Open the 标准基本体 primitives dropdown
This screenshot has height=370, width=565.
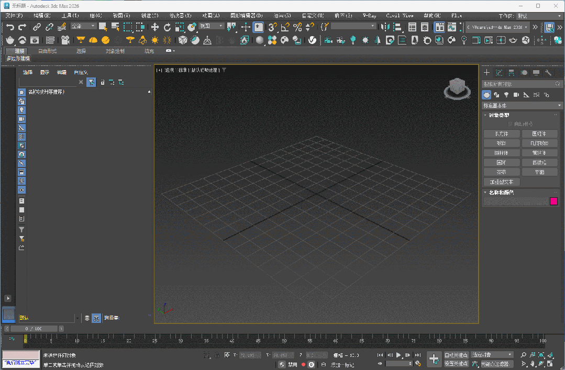[x=521, y=105]
